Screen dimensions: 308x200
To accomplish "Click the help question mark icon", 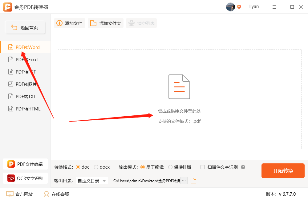I will click(243, 167).
